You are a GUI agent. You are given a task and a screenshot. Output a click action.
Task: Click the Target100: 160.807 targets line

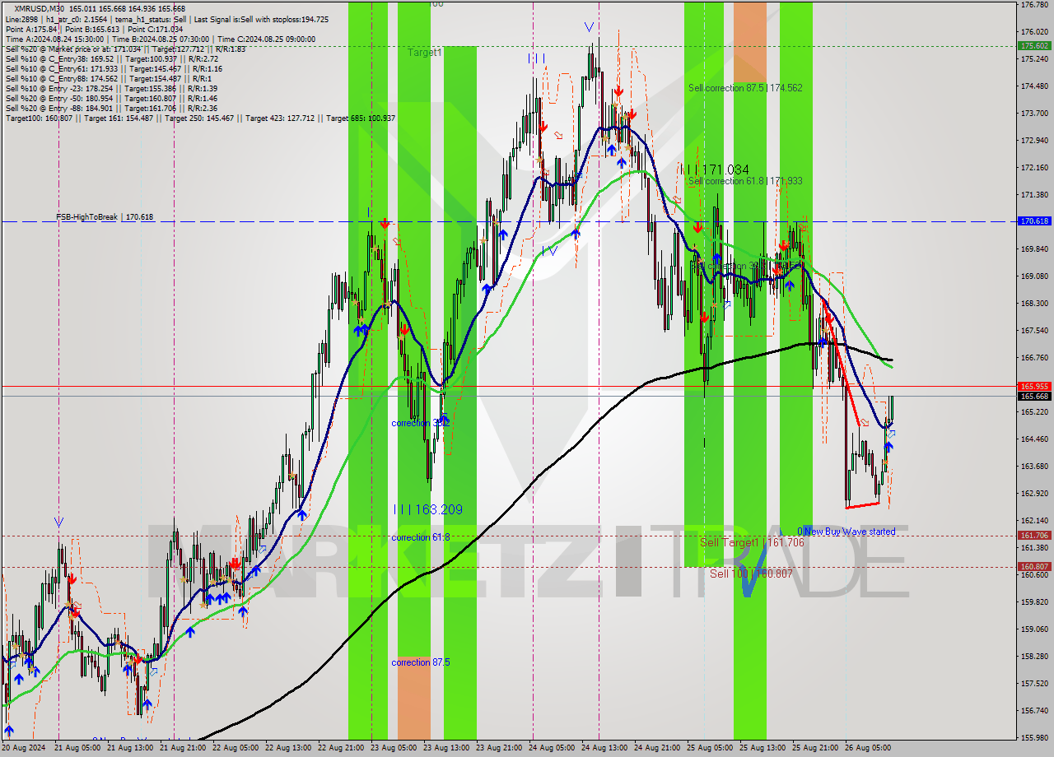200,118
